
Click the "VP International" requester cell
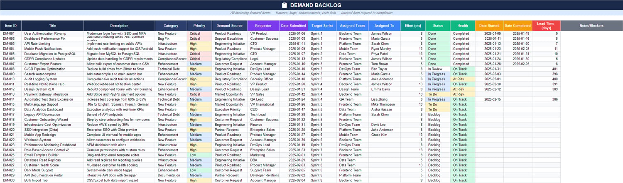click(x=263, y=104)
